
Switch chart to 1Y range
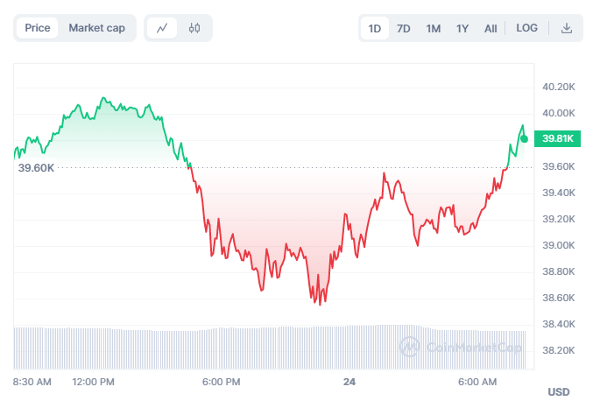click(462, 28)
